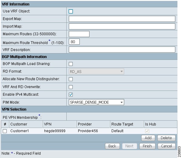Go Back to the previous step
The height and width of the screenshot is (158, 182).
click(112, 146)
